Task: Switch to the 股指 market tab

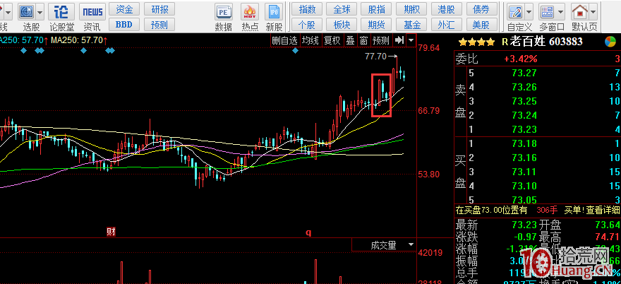Action: coord(376,9)
